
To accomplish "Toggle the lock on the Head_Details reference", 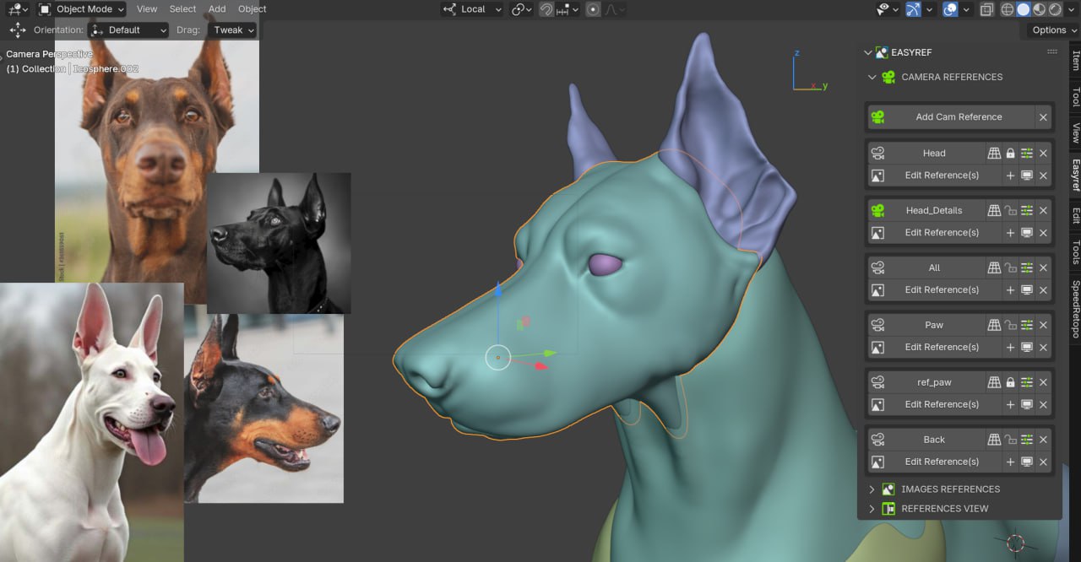I will [x=1010, y=211].
